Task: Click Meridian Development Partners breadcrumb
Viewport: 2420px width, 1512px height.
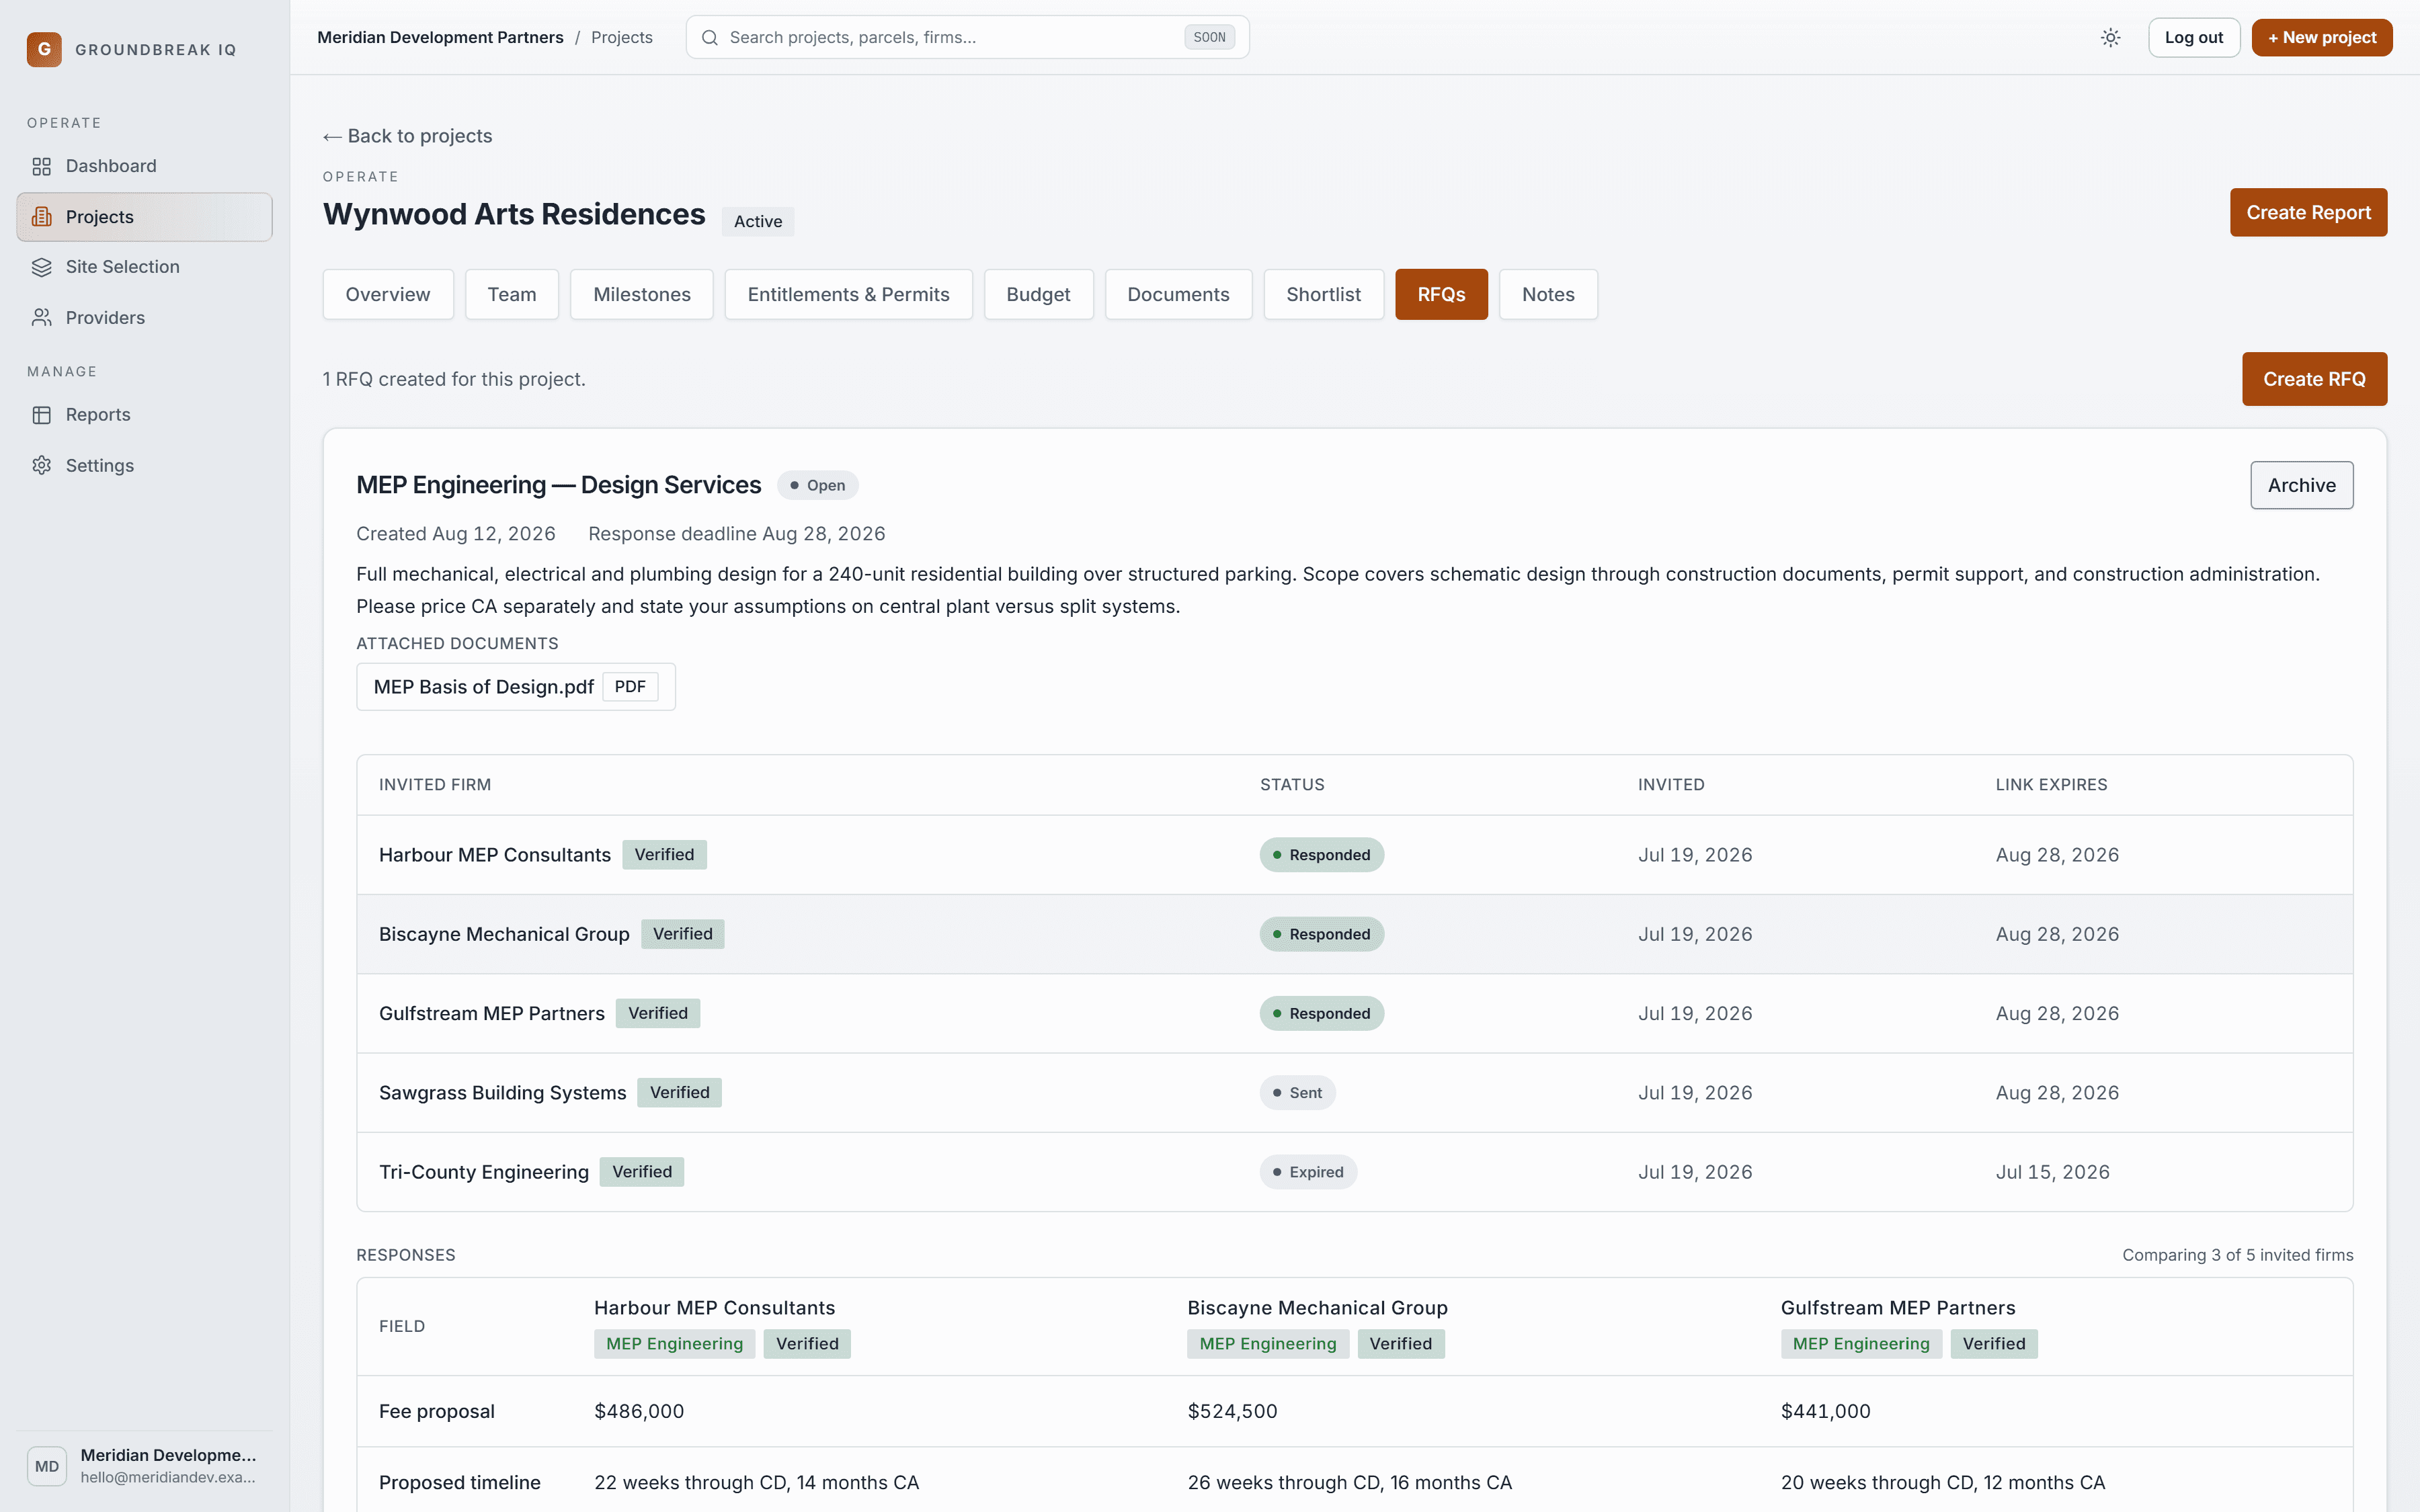Action: (x=440, y=38)
